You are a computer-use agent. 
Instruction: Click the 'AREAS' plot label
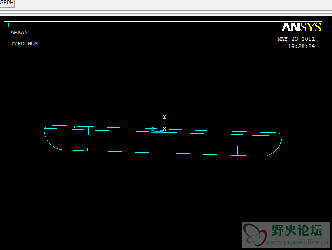coord(19,32)
